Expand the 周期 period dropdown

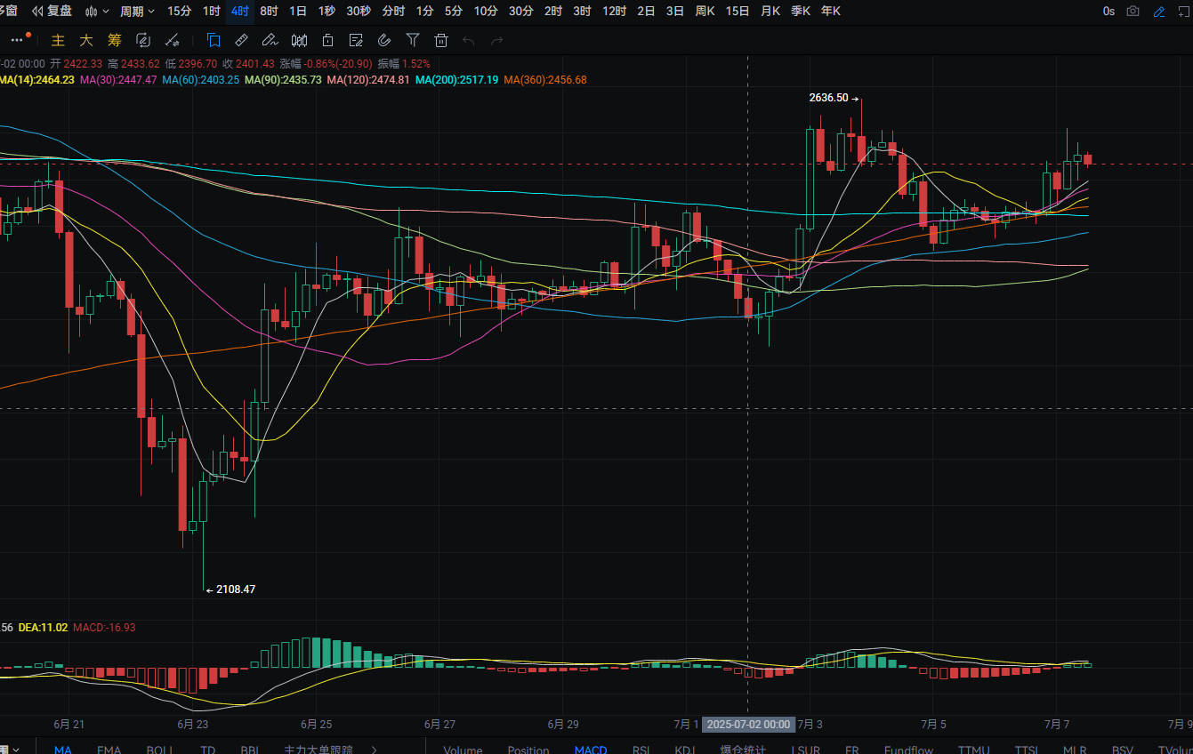click(137, 12)
